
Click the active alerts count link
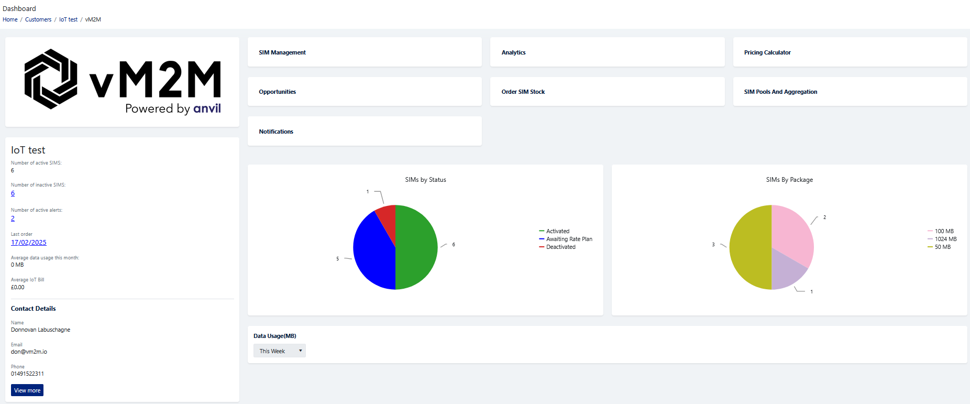click(x=13, y=219)
